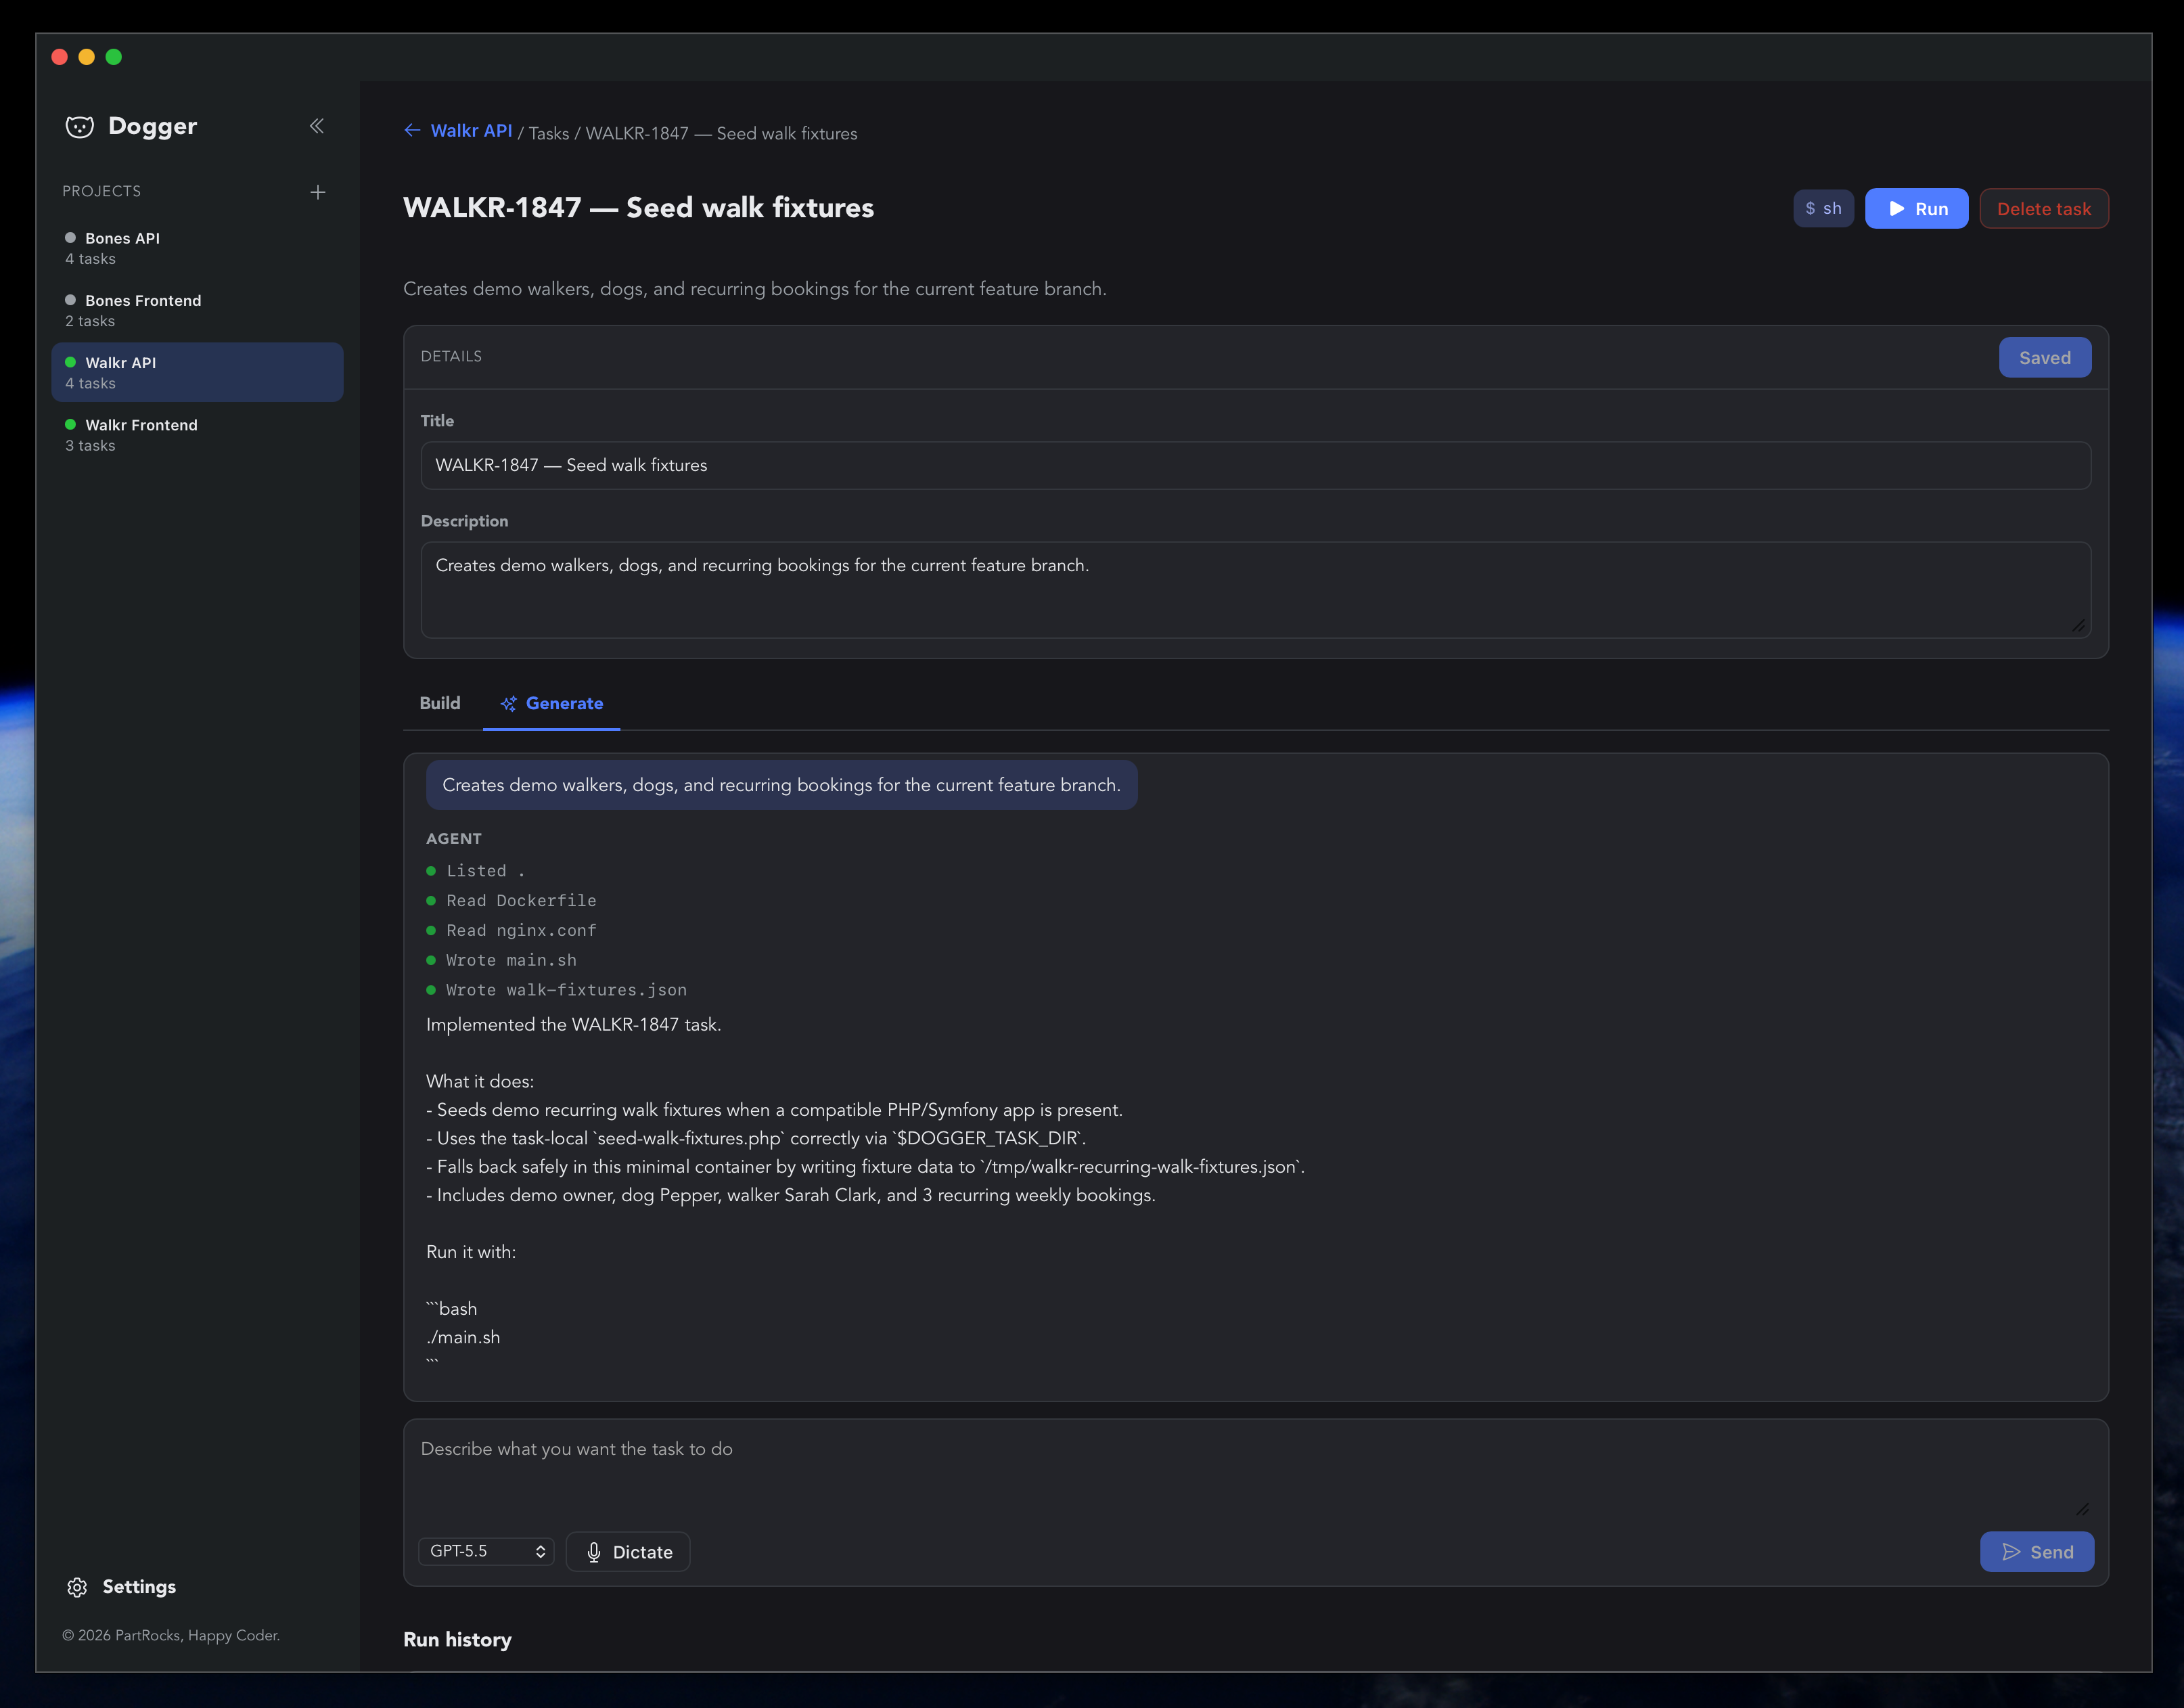Open the sh shell button
The width and height of the screenshot is (2184, 1708).
(1823, 208)
